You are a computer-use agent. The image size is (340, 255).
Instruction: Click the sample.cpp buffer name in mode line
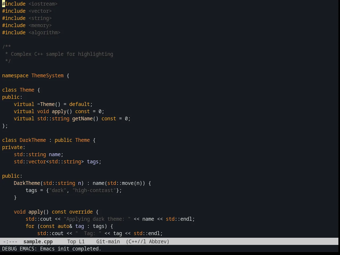pos(38,241)
